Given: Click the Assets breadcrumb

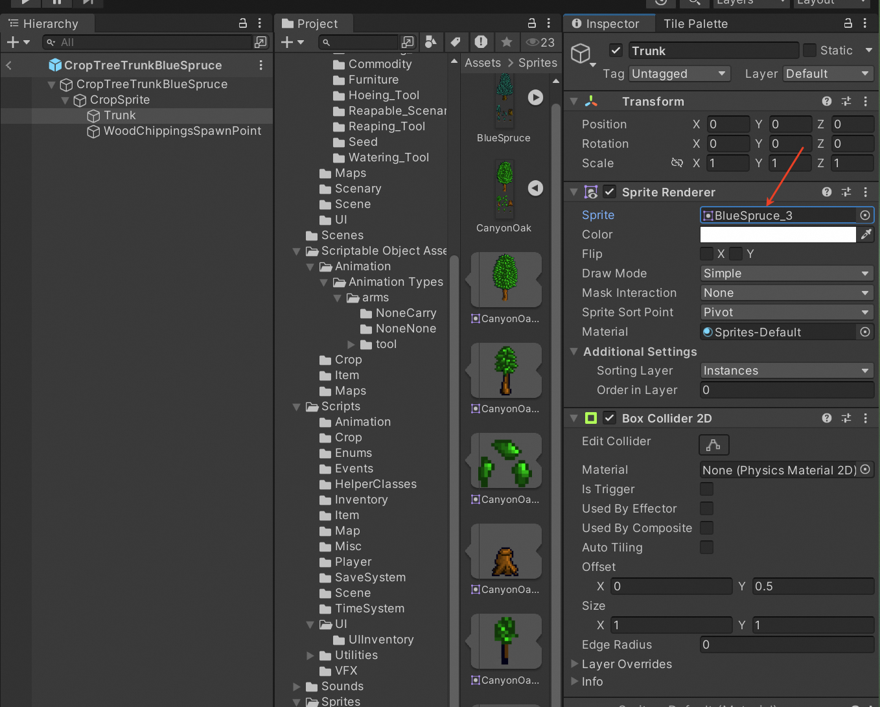Looking at the screenshot, I should tap(483, 63).
